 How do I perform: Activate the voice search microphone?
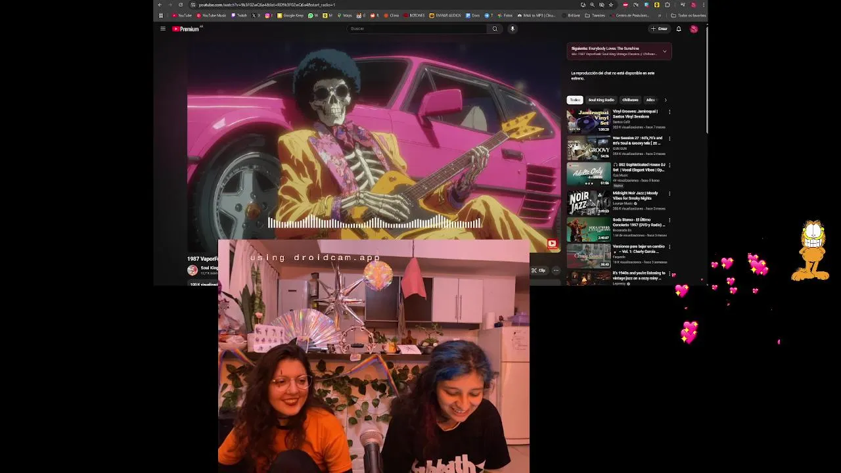(512, 28)
